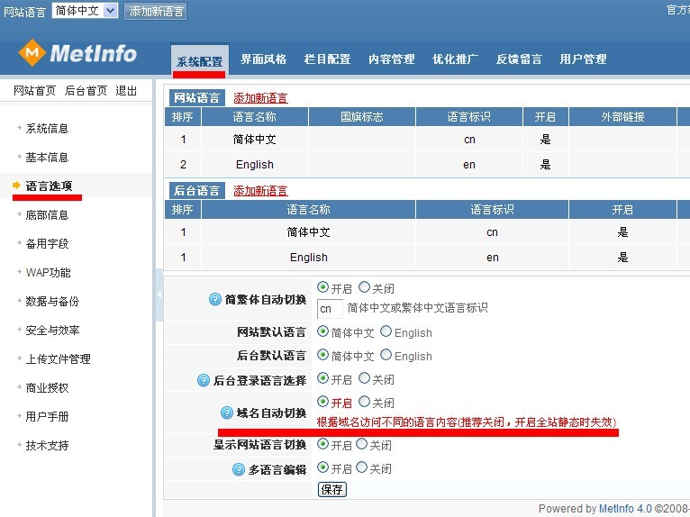Click the 添加新语言 button in top bar
Image resolution: width=690 pixels, height=517 pixels.
156,12
